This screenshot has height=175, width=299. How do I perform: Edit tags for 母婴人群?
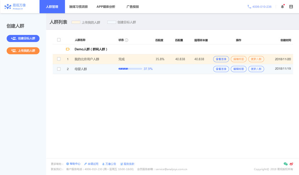239,69
